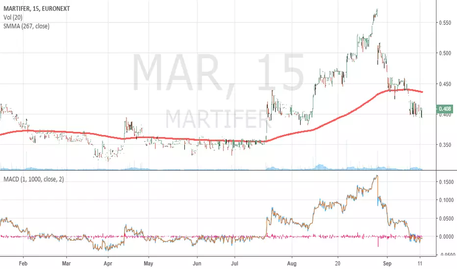Select the SMMA (267, close) indicator label
The image size is (457, 269).
pyautogui.click(x=26, y=26)
